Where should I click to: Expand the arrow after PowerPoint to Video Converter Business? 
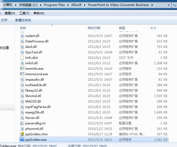(x=152, y=5)
